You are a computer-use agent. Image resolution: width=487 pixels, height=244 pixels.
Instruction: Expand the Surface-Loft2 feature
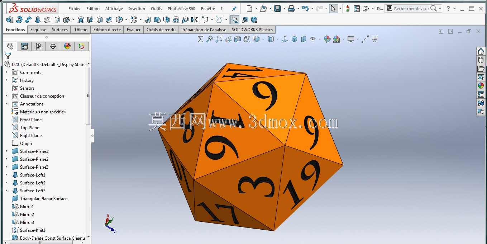6,183
